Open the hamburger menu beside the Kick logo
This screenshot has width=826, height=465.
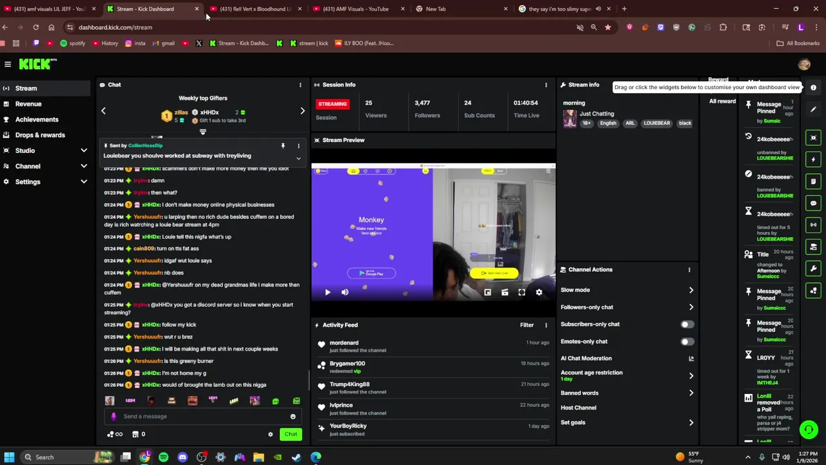tap(8, 64)
